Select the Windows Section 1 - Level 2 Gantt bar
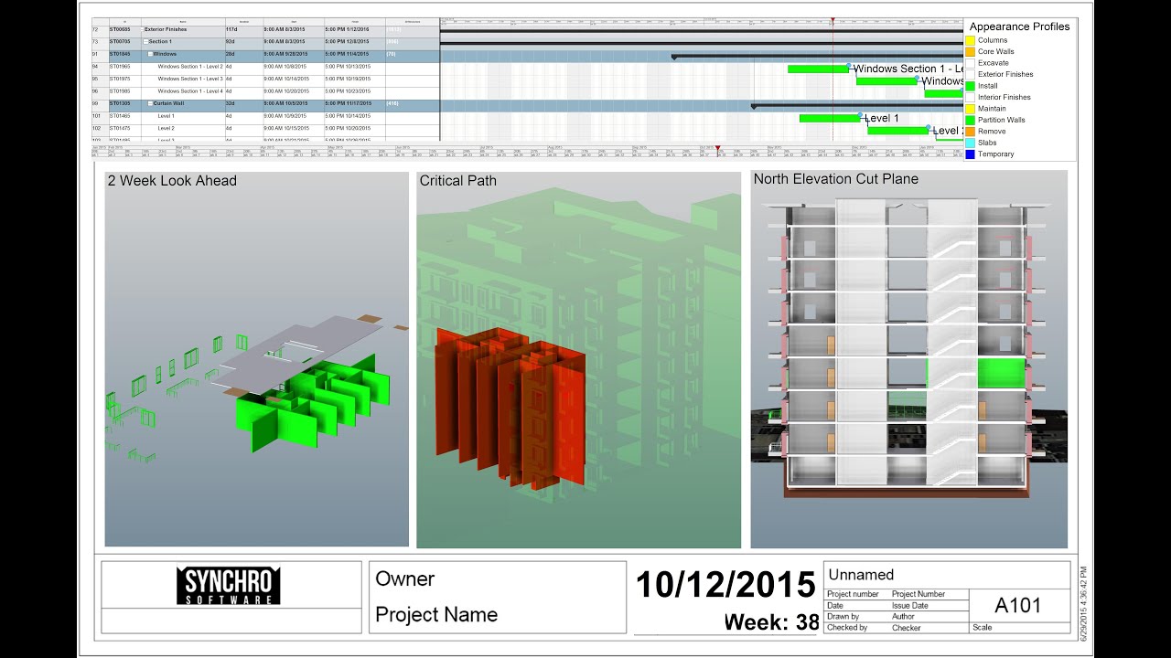This screenshot has width=1171, height=658. point(818,69)
